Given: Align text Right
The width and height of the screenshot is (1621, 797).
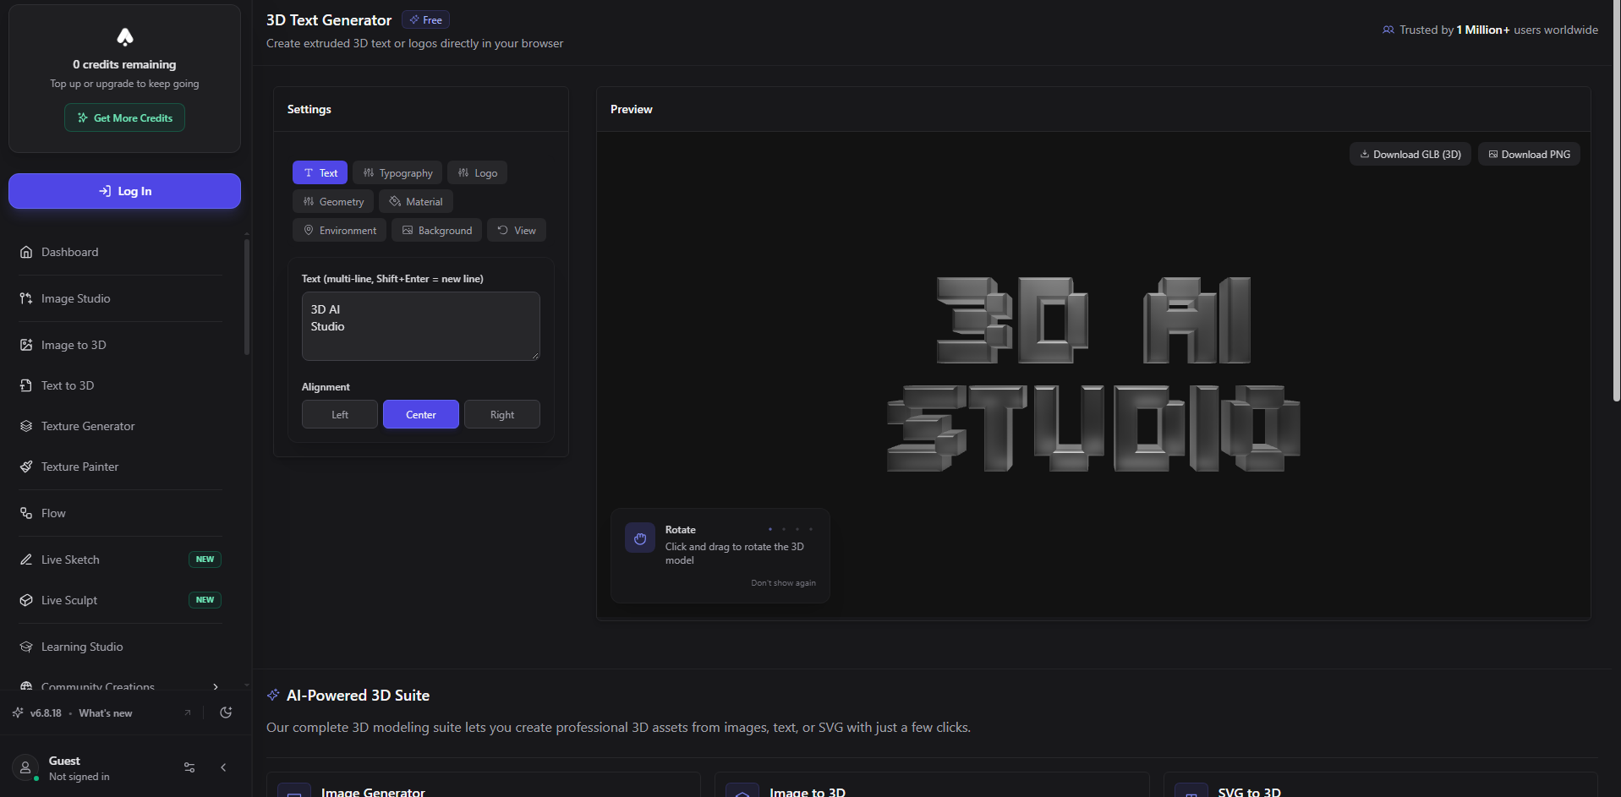Looking at the screenshot, I should point(502,414).
